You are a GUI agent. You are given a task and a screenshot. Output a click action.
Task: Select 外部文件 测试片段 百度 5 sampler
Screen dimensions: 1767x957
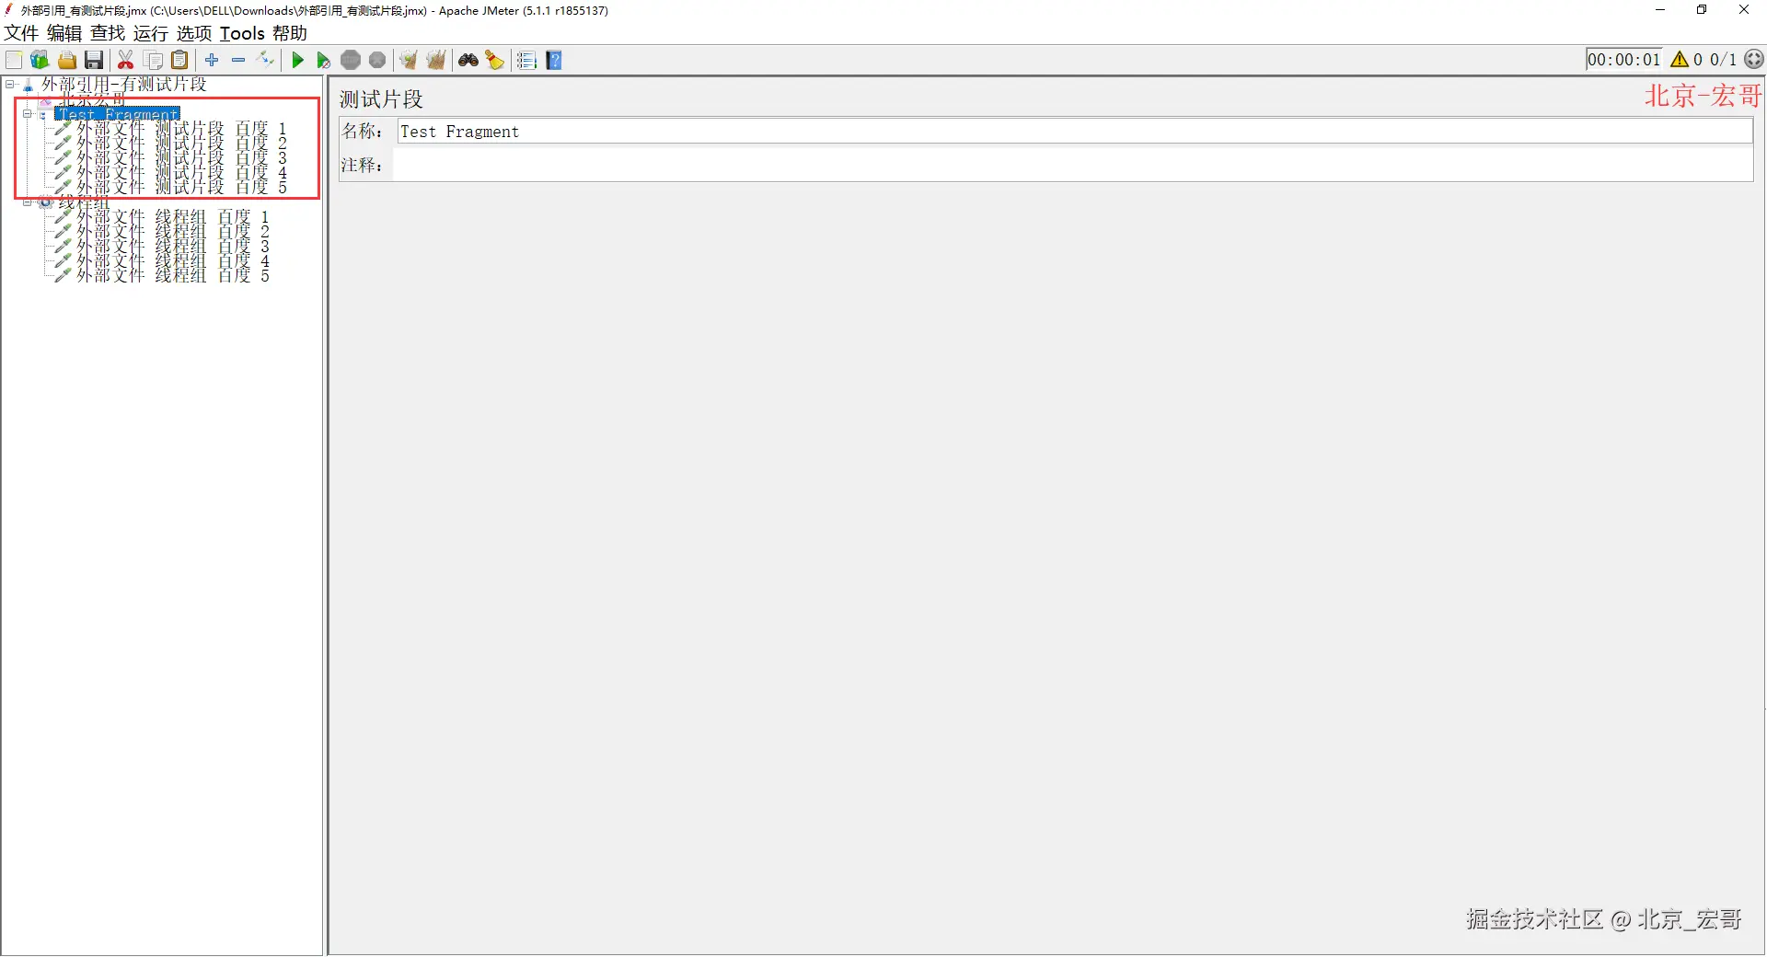coord(181,188)
